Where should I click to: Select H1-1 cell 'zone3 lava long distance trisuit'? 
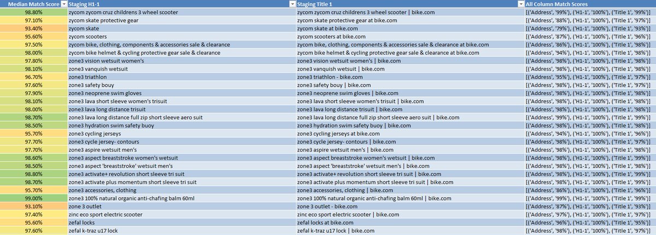[182, 110]
